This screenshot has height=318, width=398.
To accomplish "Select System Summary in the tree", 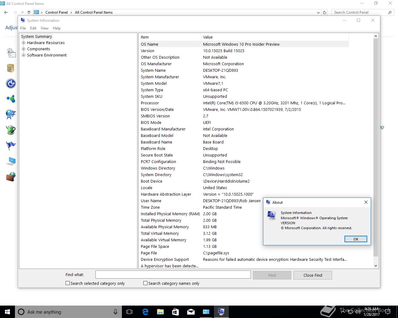I will 36,37.
